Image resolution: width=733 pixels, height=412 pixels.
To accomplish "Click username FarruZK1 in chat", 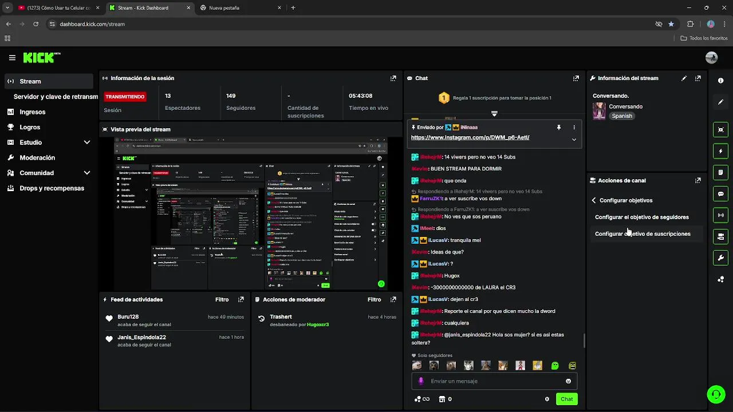I will coord(431,199).
